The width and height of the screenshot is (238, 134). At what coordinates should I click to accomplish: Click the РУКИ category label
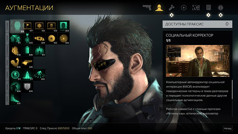[x=7, y=63]
